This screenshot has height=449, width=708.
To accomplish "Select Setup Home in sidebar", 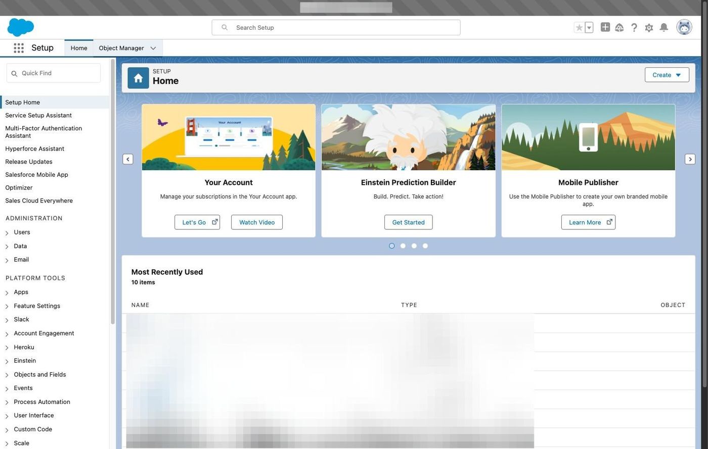I will point(55,102).
